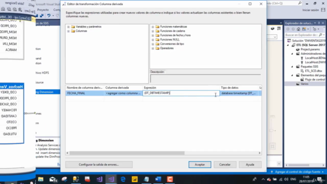Collapse the ETL (SQL Server 2017) project node
327x184 pixels.
[x=288, y=45]
